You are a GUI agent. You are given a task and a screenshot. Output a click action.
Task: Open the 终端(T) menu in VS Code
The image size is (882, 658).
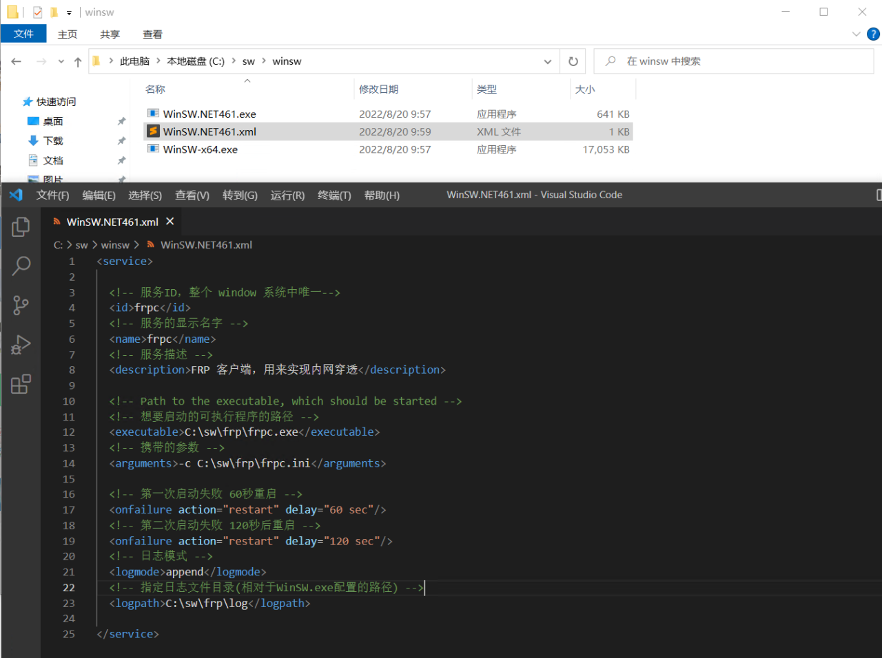334,195
